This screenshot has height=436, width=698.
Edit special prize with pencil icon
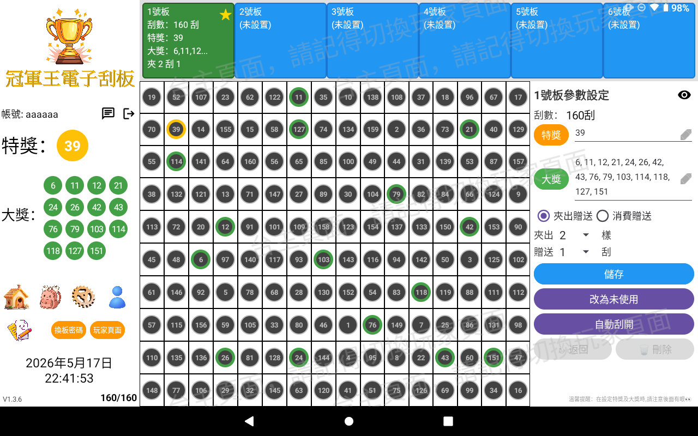click(686, 134)
